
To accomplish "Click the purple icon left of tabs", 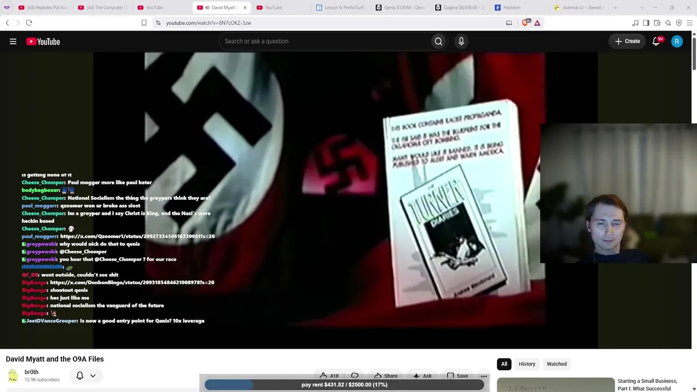I will [7, 8].
